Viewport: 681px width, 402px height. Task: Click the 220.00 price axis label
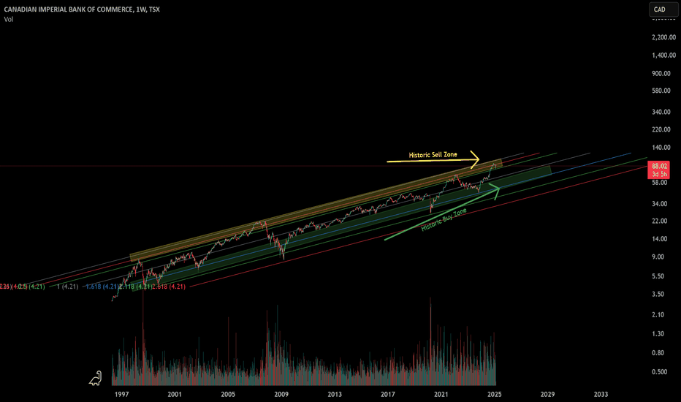click(661, 129)
